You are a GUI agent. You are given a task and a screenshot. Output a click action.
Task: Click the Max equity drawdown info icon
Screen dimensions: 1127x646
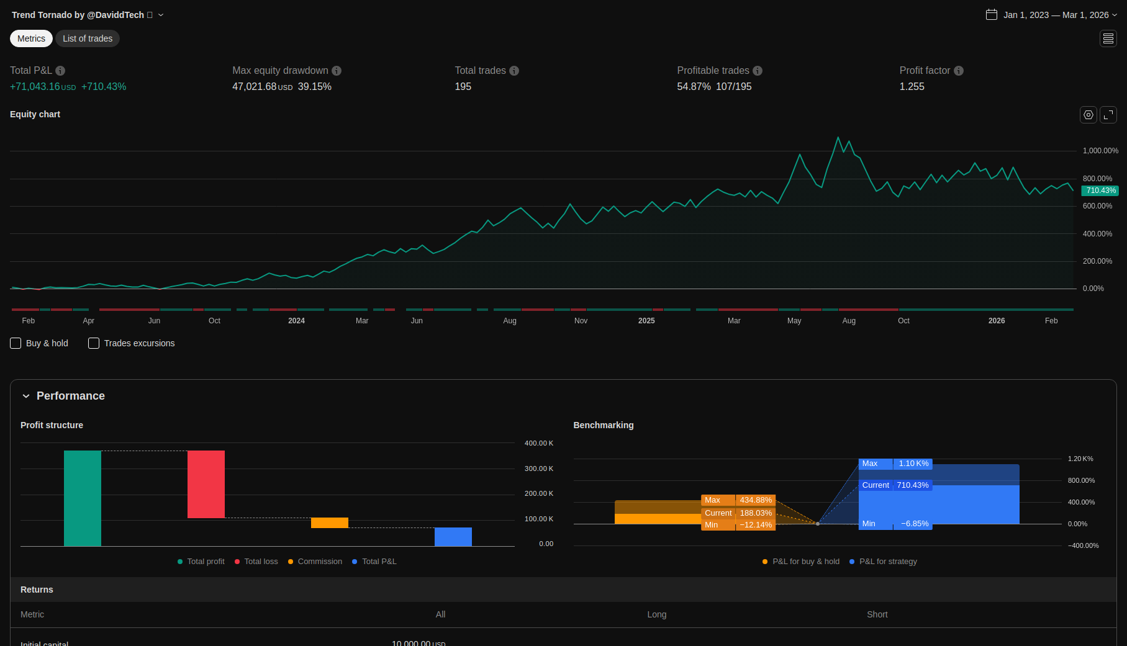(x=337, y=71)
